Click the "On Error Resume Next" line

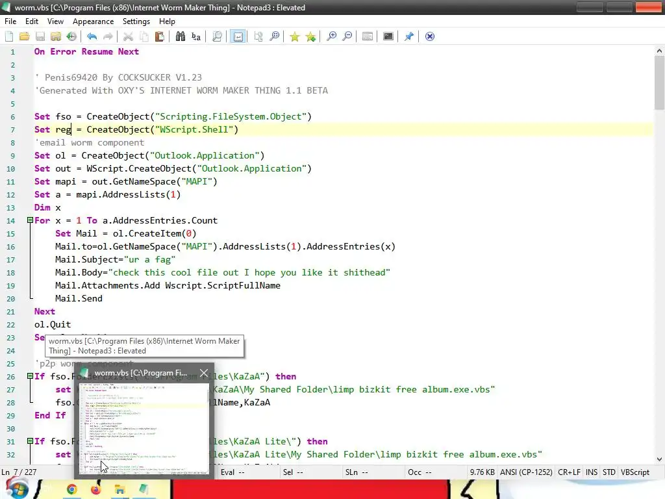[x=86, y=52]
